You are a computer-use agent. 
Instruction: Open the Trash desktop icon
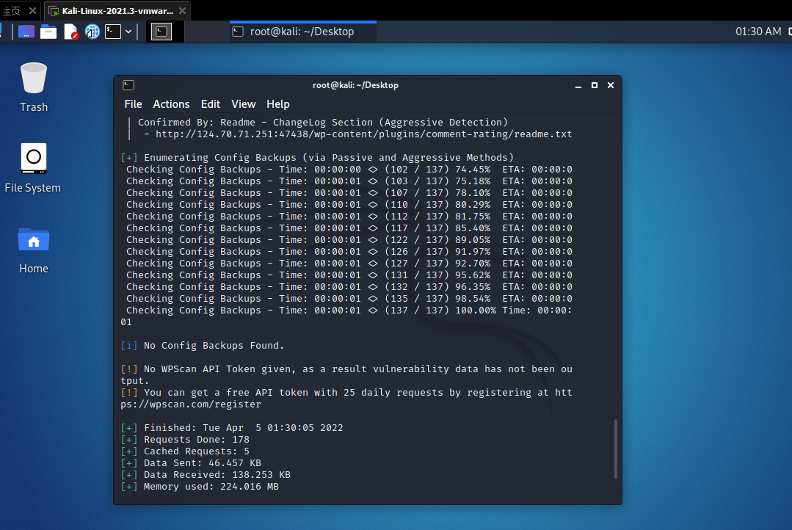pos(33,86)
